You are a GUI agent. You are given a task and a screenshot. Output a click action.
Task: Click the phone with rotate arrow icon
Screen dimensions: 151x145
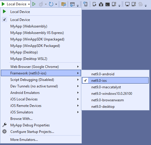click(x=85, y=4)
